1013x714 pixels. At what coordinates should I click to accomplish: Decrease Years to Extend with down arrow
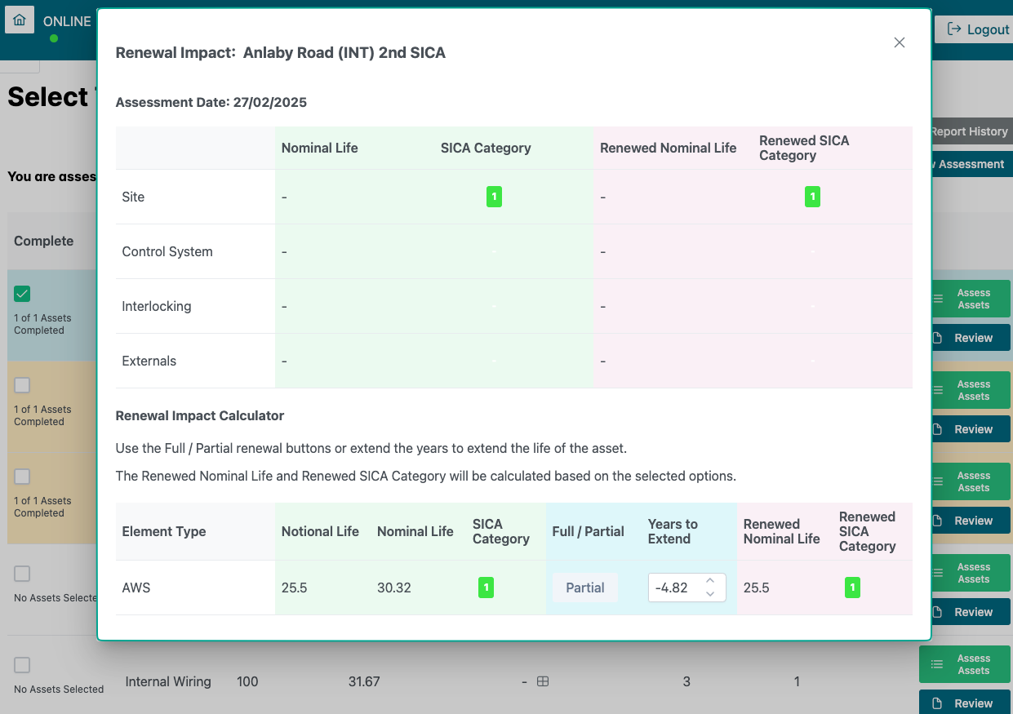pos(710,594)
